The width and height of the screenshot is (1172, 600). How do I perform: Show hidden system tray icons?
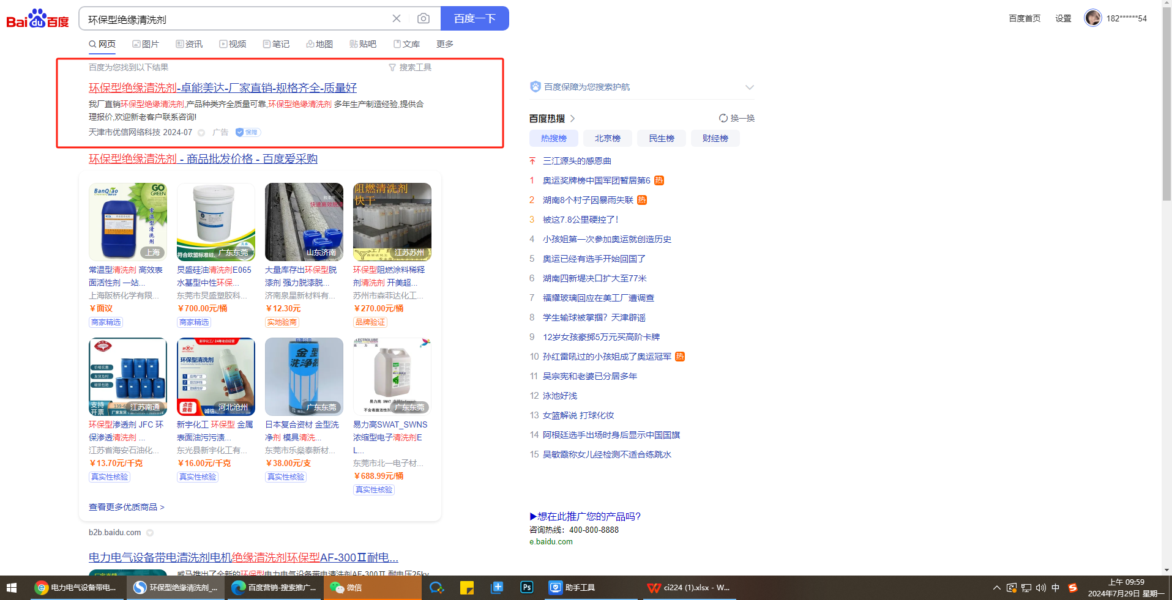[997, 588]
